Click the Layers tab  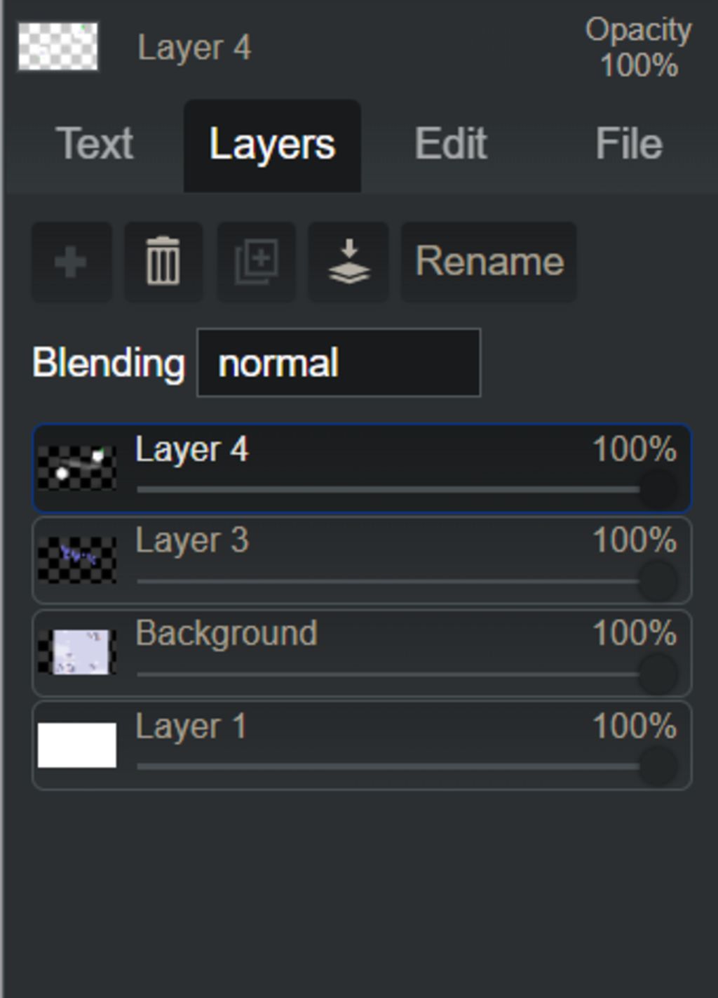[x=272, y=145]
